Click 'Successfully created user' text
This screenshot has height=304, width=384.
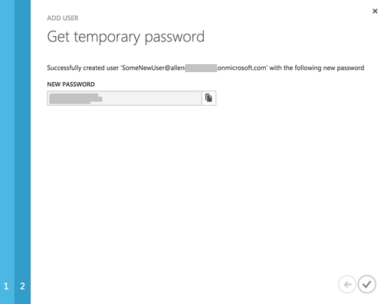click(83, 68)
